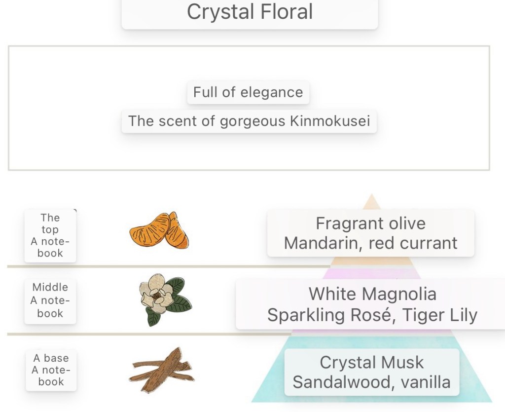Viewport: 505px width, 412px height.
Task: Select the top note label
Action: (x=50, y=235)
